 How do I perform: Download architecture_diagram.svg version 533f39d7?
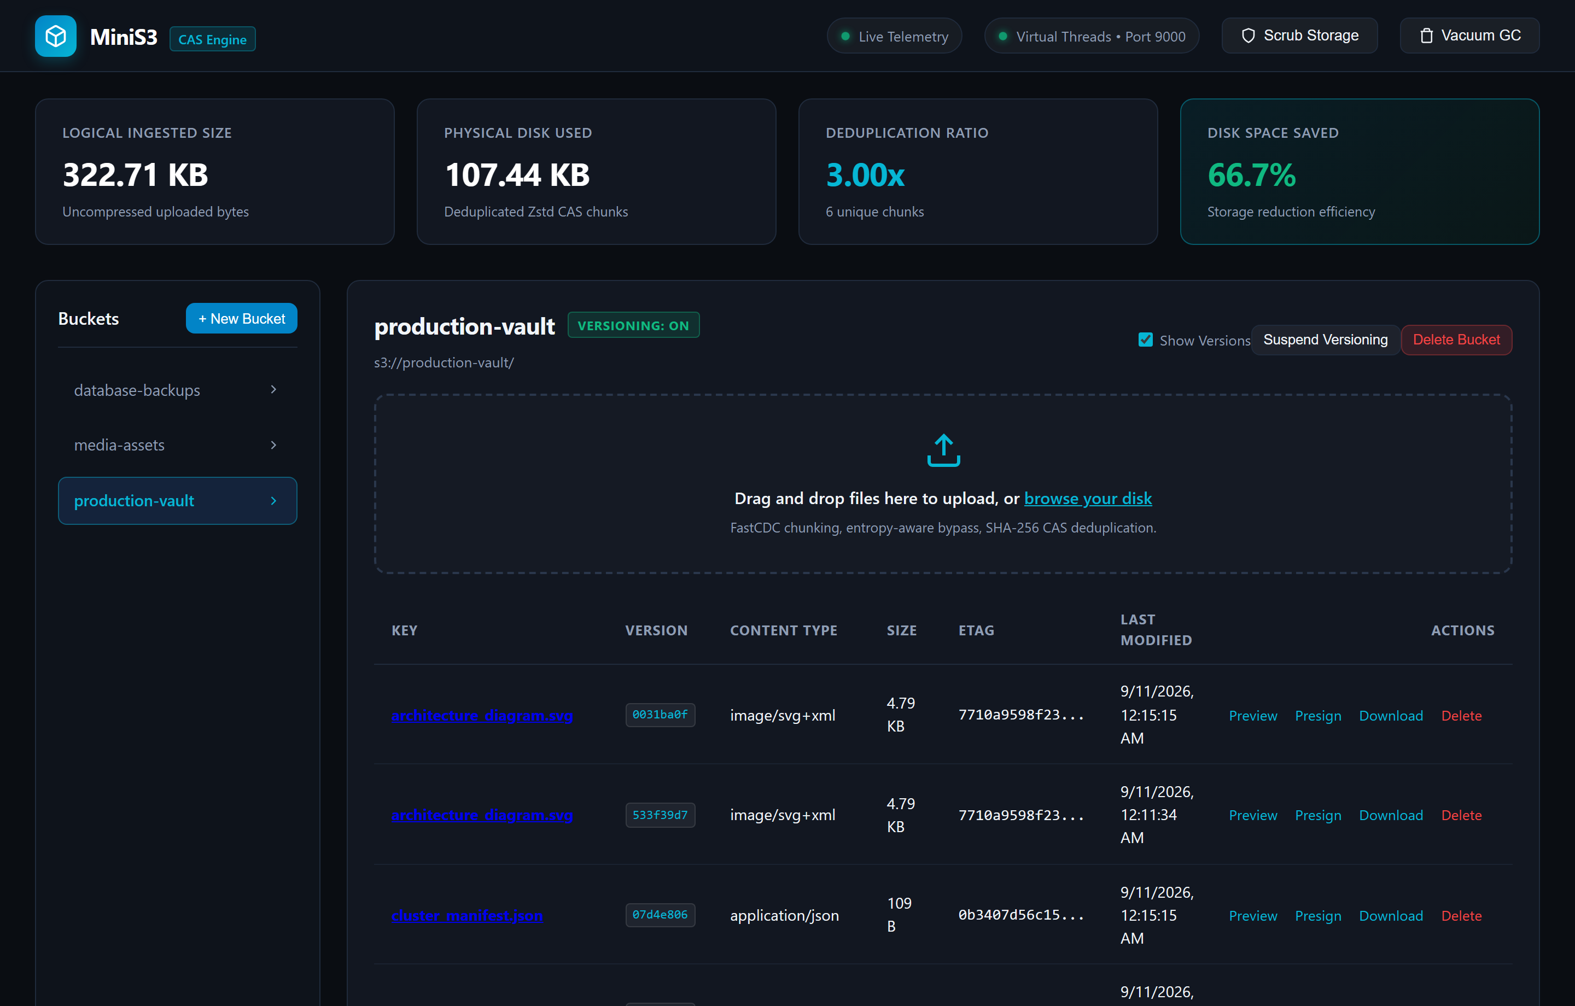[1391, 815]
